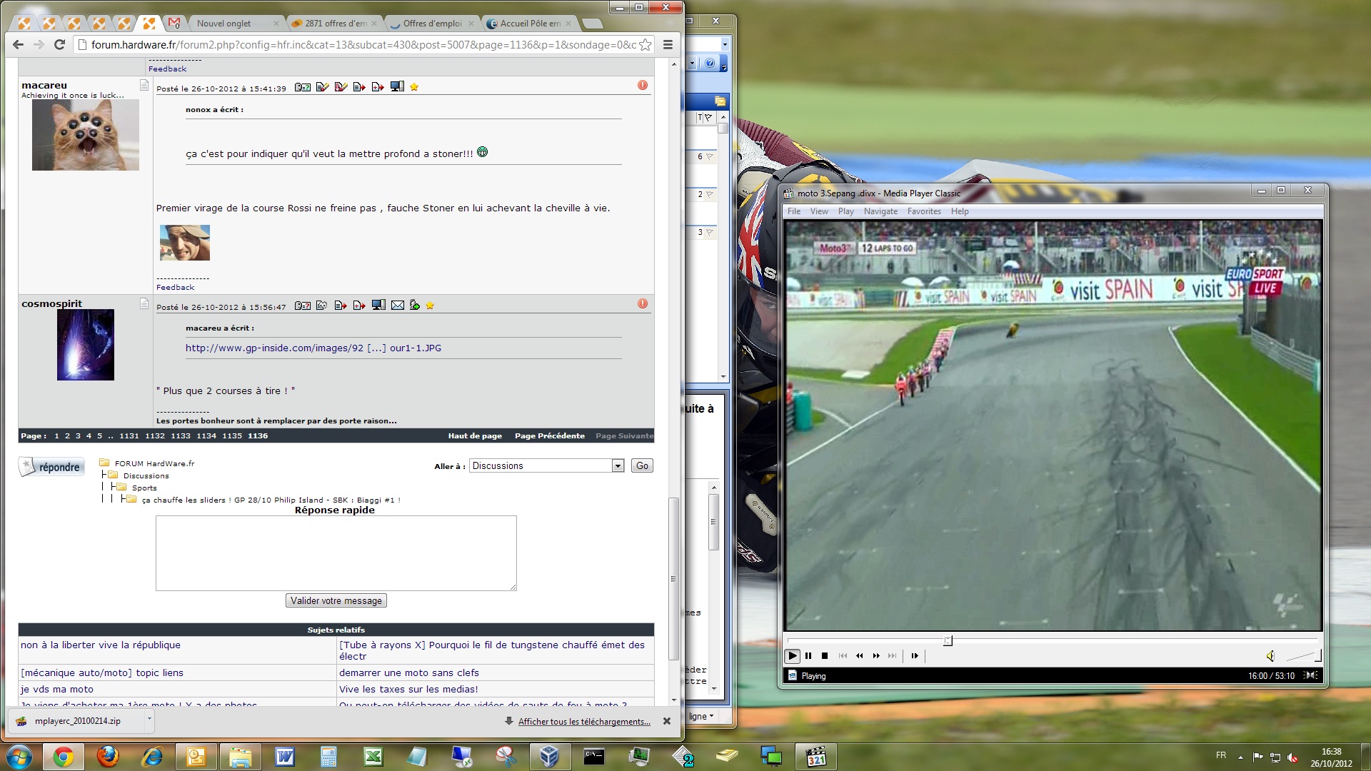
Task: Click the 'répondre' reply button
Action: tap(52, 467)
